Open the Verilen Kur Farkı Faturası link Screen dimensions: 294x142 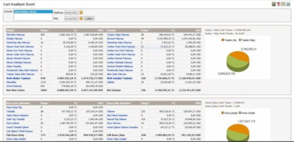click(120, 51)
